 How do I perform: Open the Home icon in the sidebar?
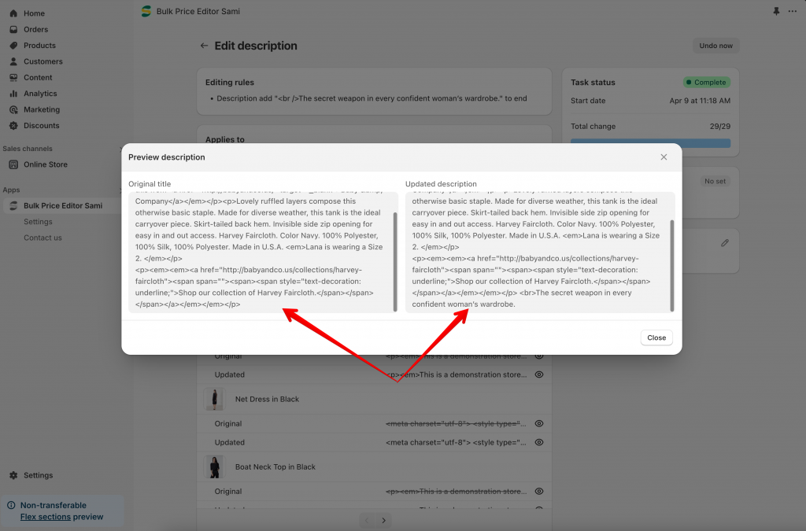point(14,13)
